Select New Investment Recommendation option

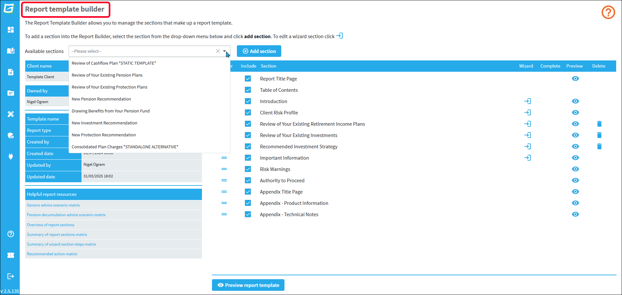149,123
